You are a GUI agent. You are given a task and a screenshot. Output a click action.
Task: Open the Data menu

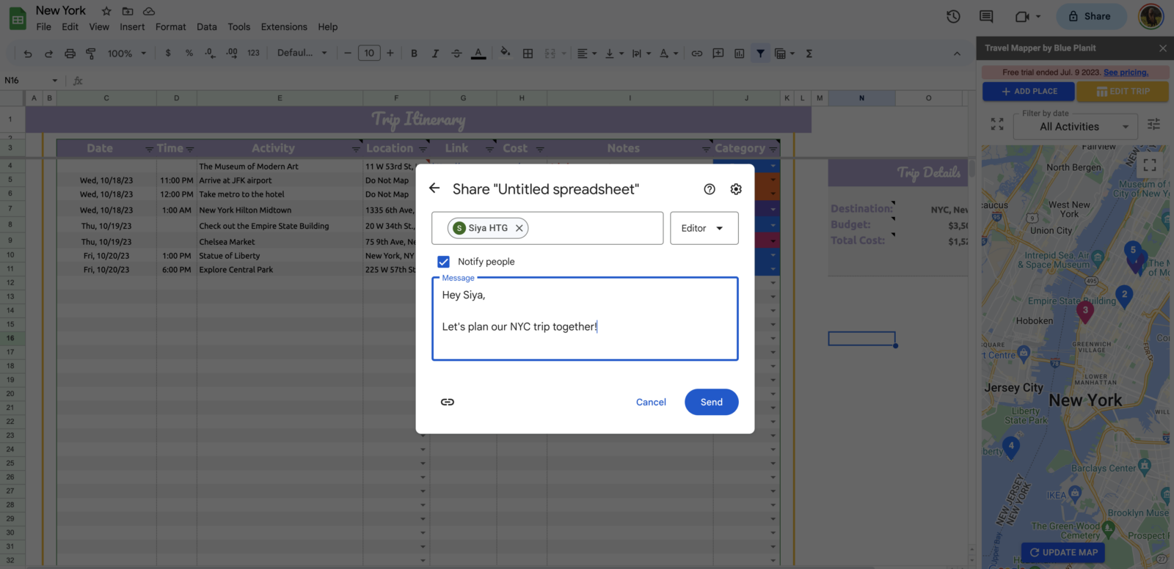click(x=206, y=27)
